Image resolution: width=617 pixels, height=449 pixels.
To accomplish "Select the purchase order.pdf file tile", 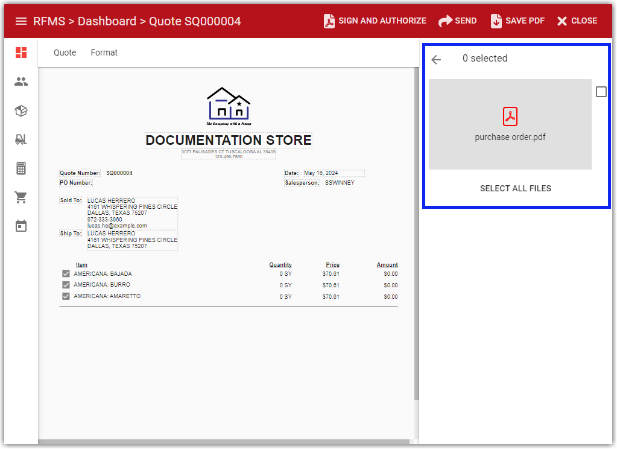I will tap(510, 124).
